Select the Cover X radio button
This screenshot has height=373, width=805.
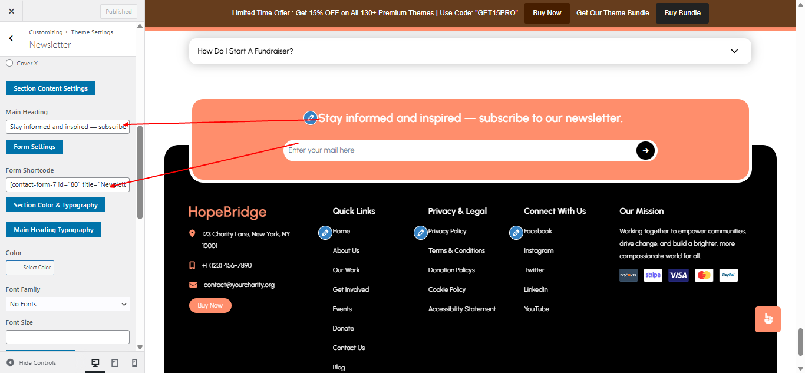(9, 63)
